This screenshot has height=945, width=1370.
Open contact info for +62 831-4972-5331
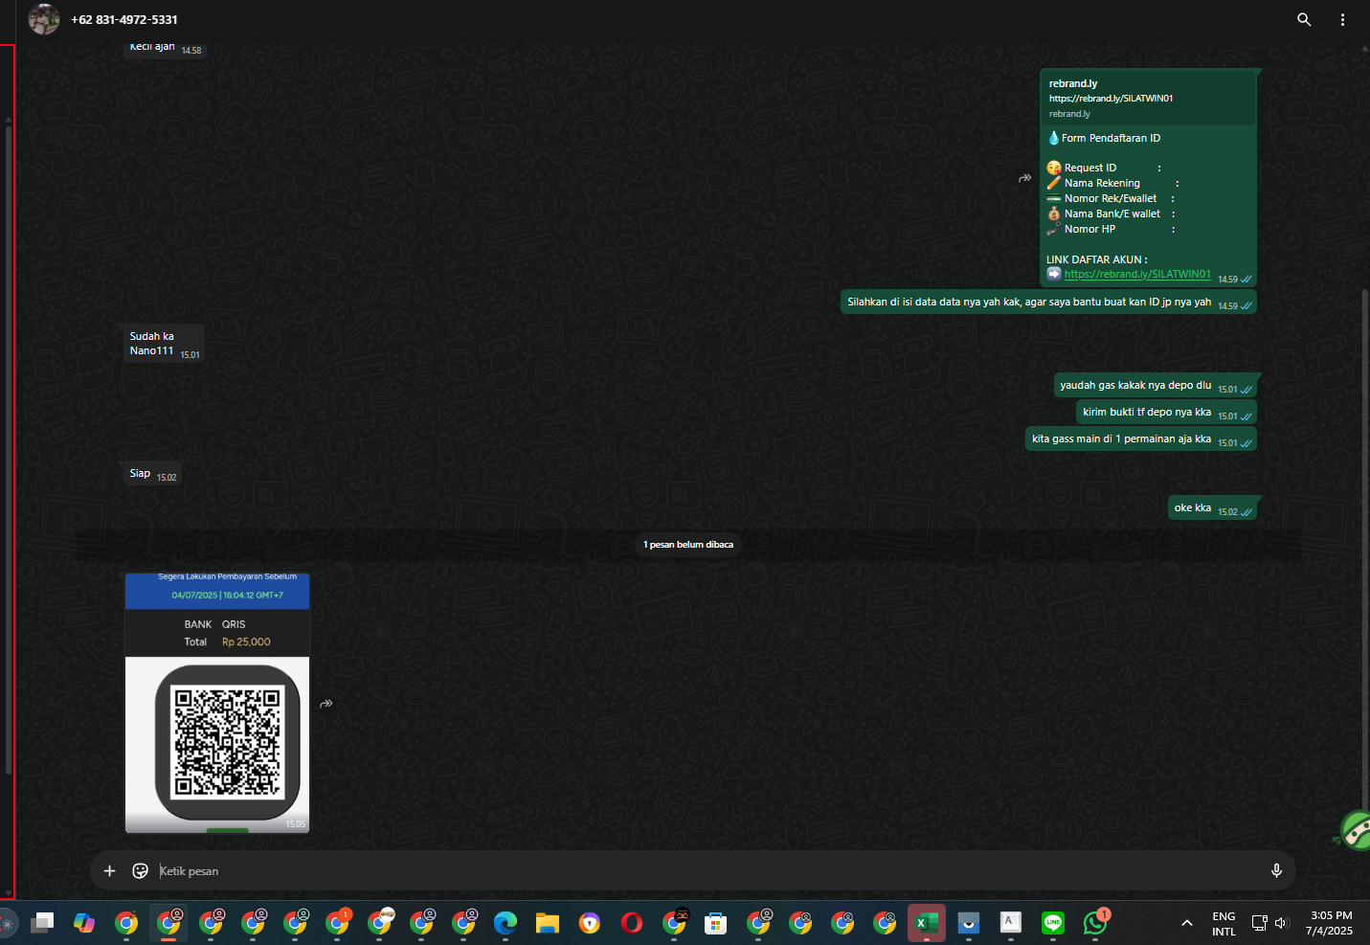click(124, 19)
